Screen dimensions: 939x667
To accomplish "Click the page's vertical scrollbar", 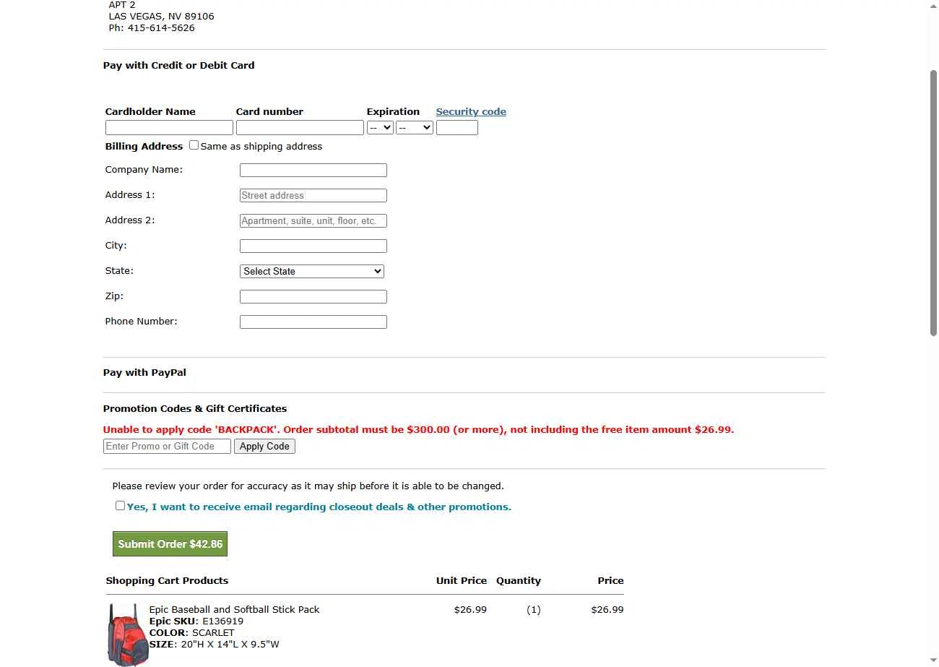I will pyautogui.click(x=933, y=202).
